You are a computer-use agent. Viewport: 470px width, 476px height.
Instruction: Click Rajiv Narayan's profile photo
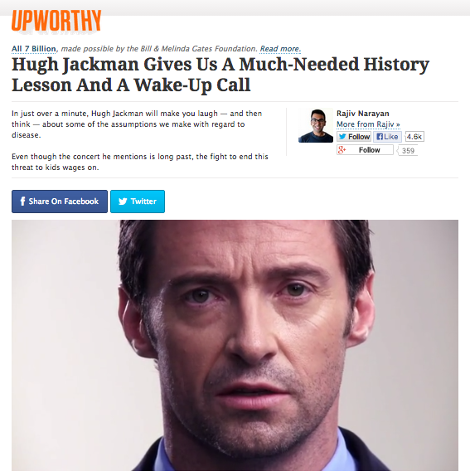click(316, 125)
